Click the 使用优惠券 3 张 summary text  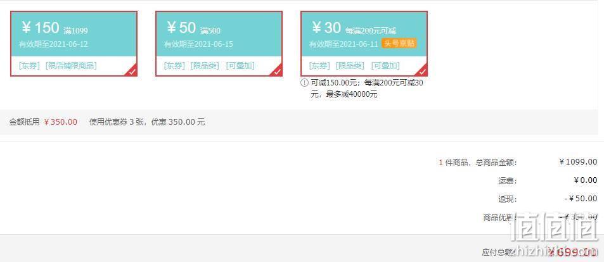117,122
